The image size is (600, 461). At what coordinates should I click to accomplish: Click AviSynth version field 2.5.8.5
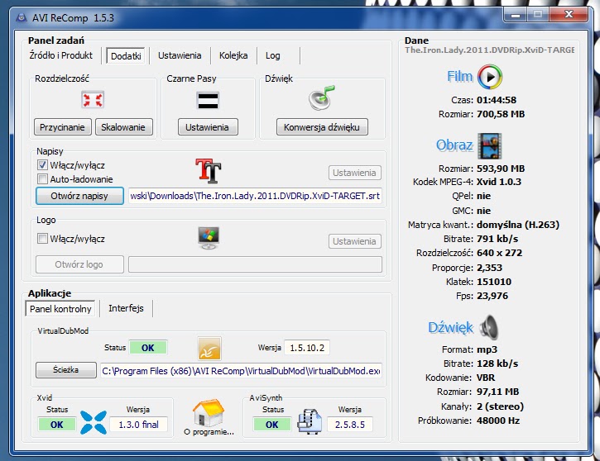click(350, 425)
